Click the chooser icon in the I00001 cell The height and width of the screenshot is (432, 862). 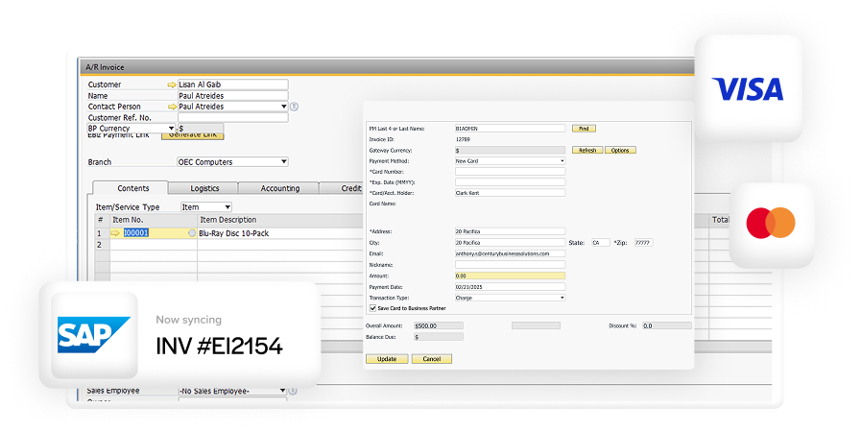tap(192, 233)
